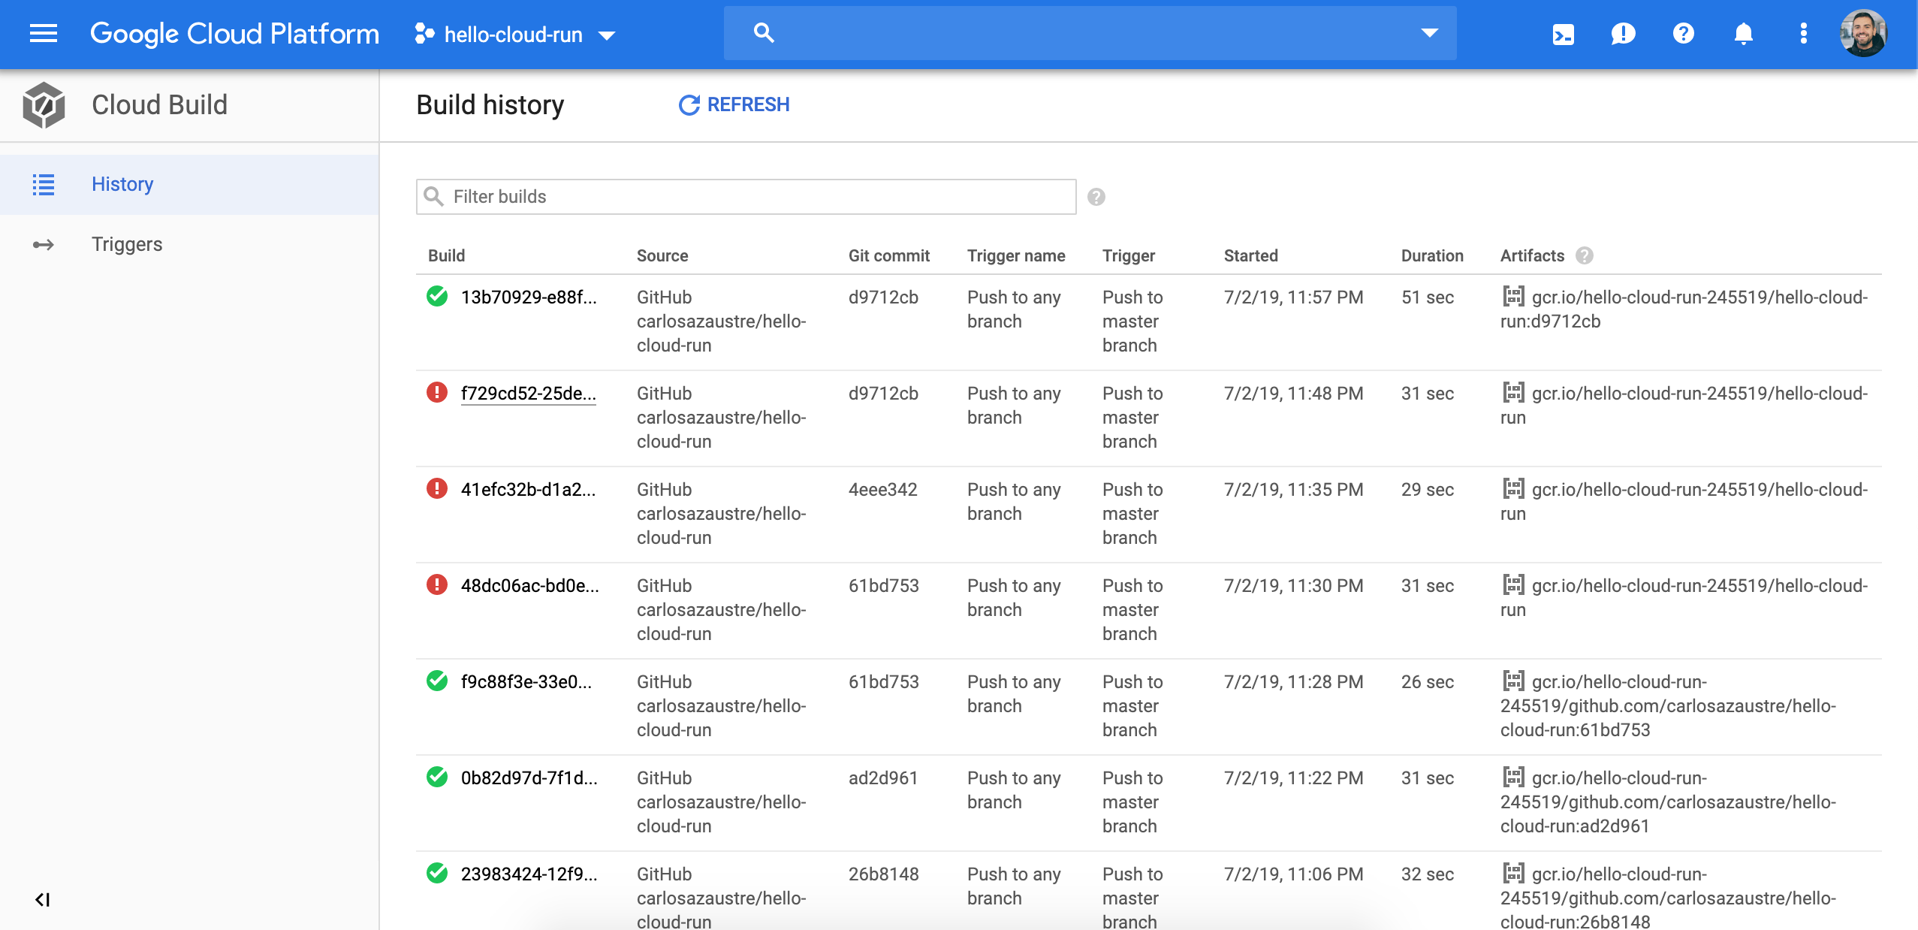Click Git commit 4eee342

point(883,490)
